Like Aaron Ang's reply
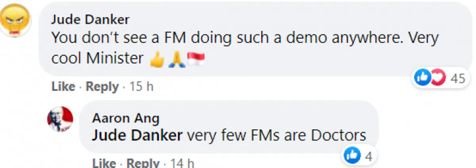Viewport: 476px width, 168px height. (104, 163)
